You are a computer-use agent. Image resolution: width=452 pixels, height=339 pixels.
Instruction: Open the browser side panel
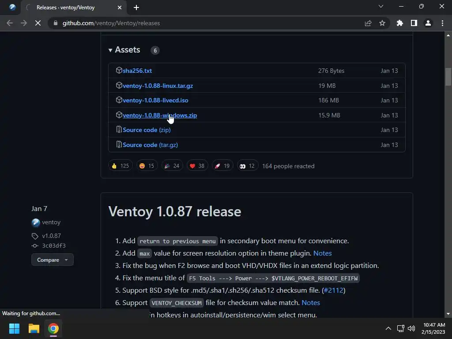point(414,23)
